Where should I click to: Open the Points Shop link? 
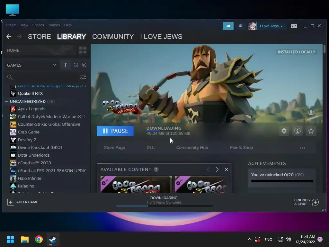click(x=241, y=147)
